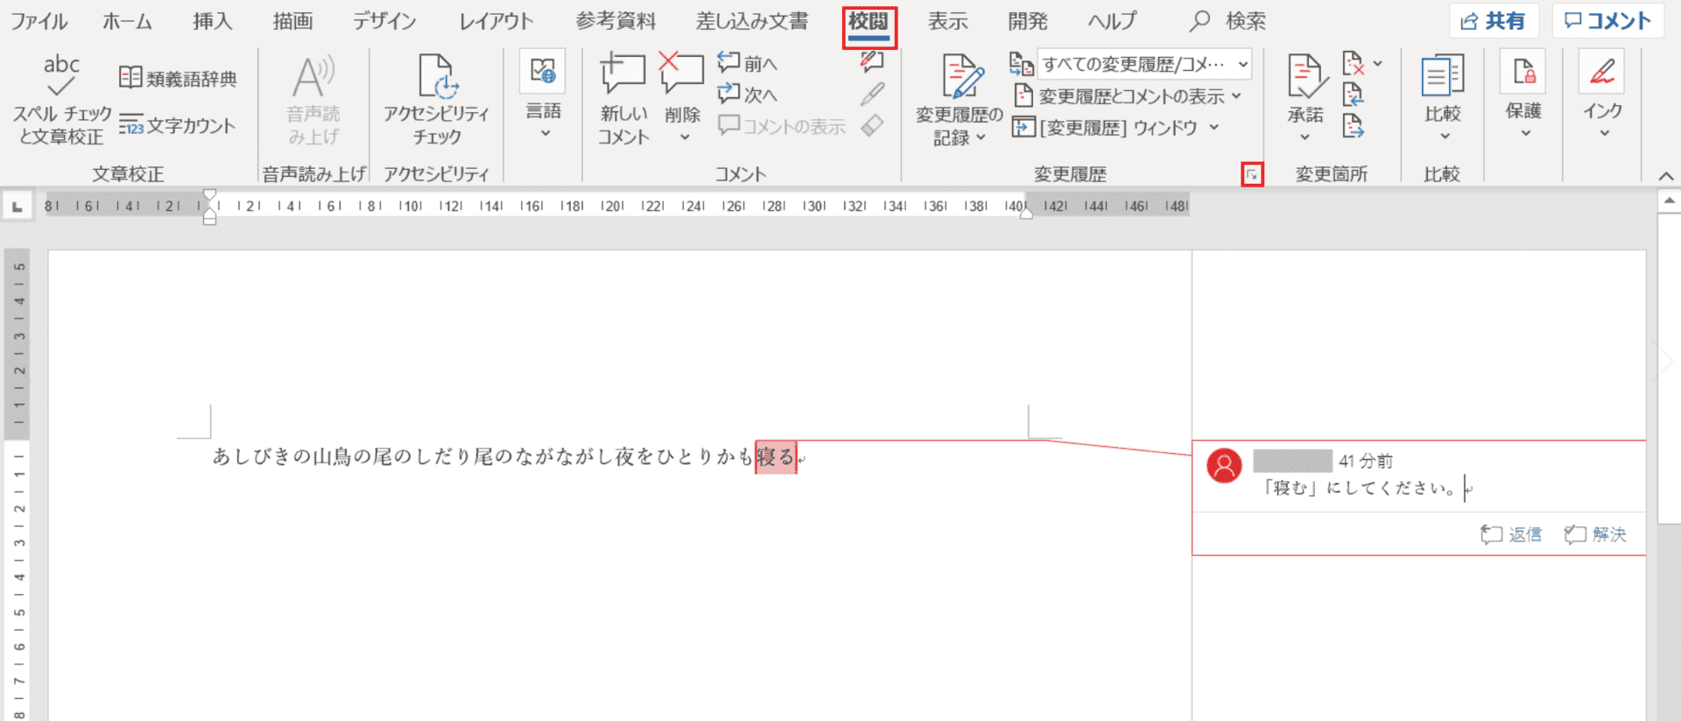Image resolution: width=1681 pixels, height=721 pixels.
Task: Click Show Comments (コメントの表示)
Action: (782, 126)
